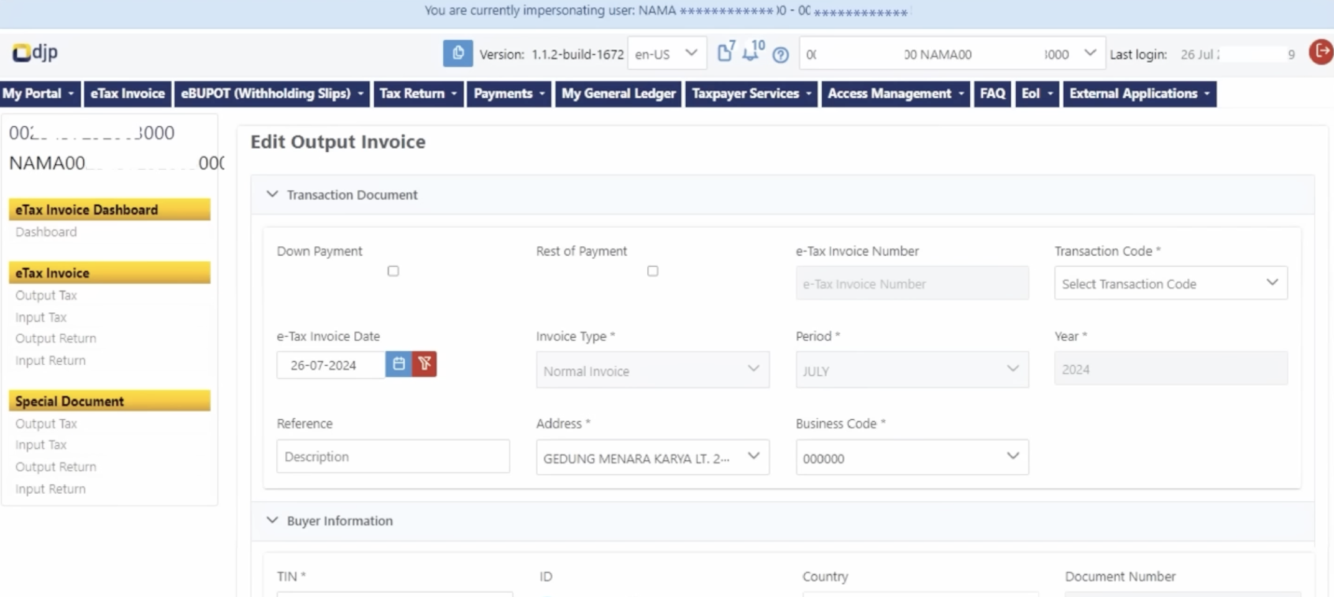Open the documents icon with badge 7
Image resolution: width=1334 pixels, height=597 pixels.
725,53
